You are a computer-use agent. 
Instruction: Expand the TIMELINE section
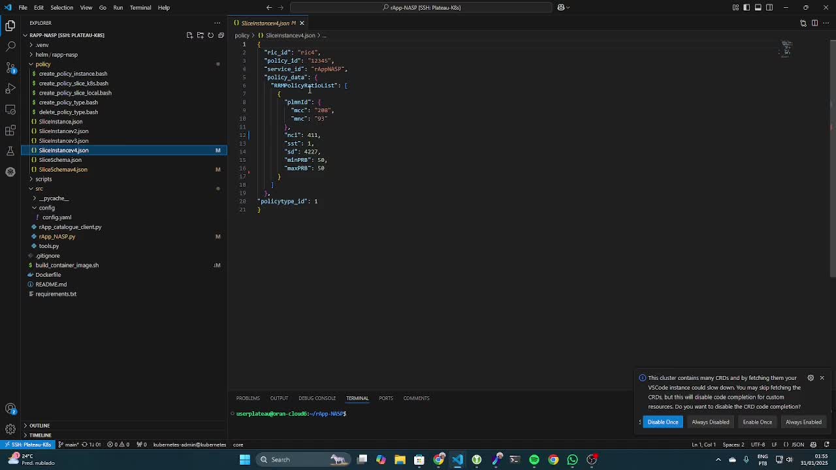[40, 435]
